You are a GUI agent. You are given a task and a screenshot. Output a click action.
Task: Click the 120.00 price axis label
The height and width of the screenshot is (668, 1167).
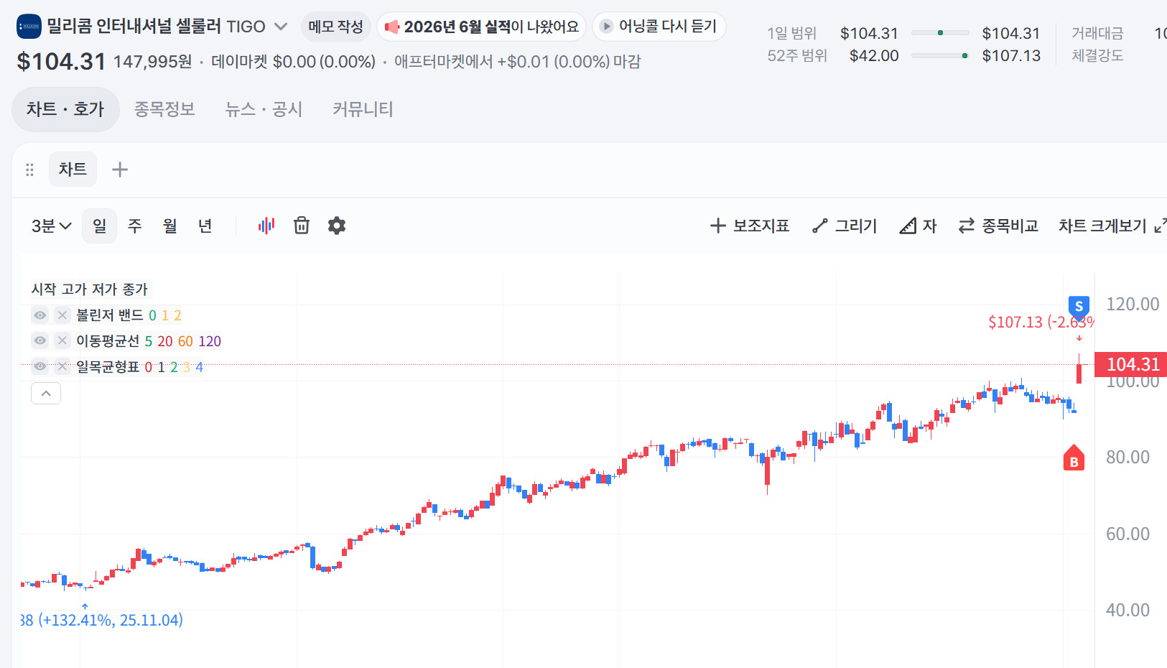1133,304
